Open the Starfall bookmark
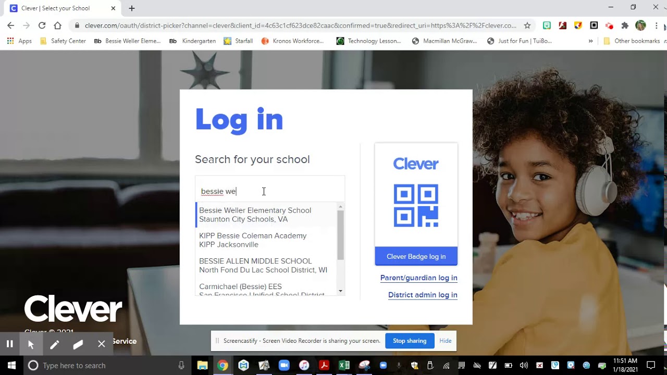This screenshot has width=667, height=375. (x=238, y=41)
